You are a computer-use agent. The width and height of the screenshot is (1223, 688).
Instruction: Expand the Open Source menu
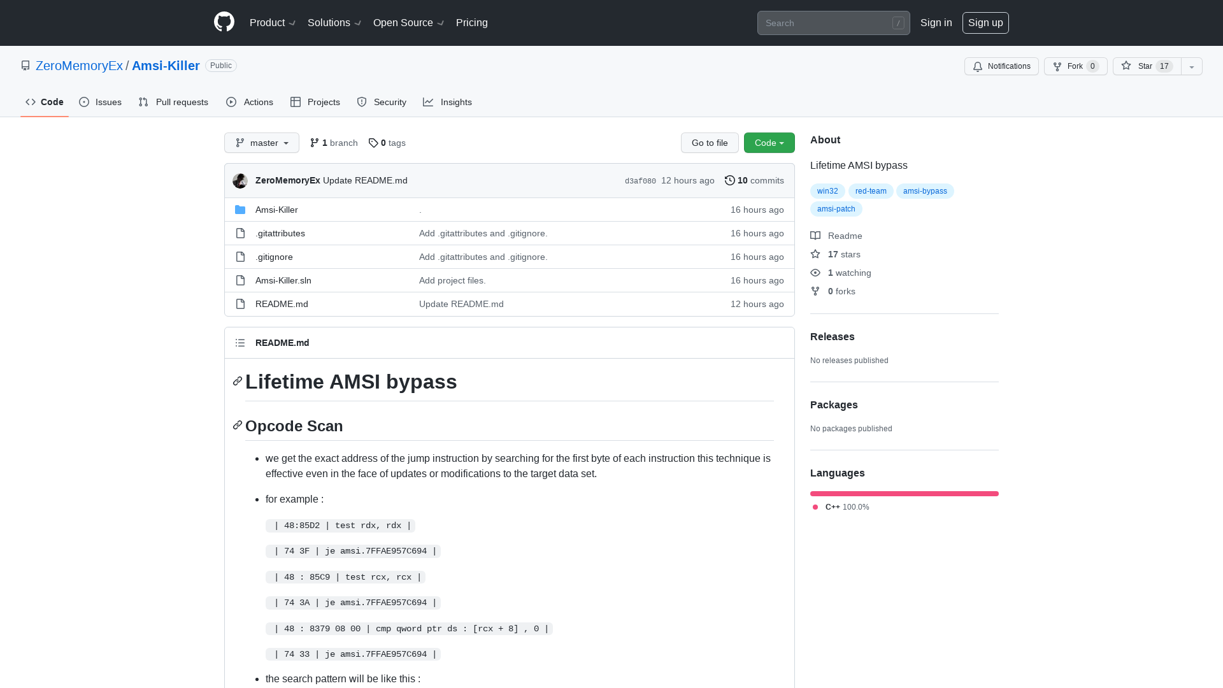click(x=408, y=23)
